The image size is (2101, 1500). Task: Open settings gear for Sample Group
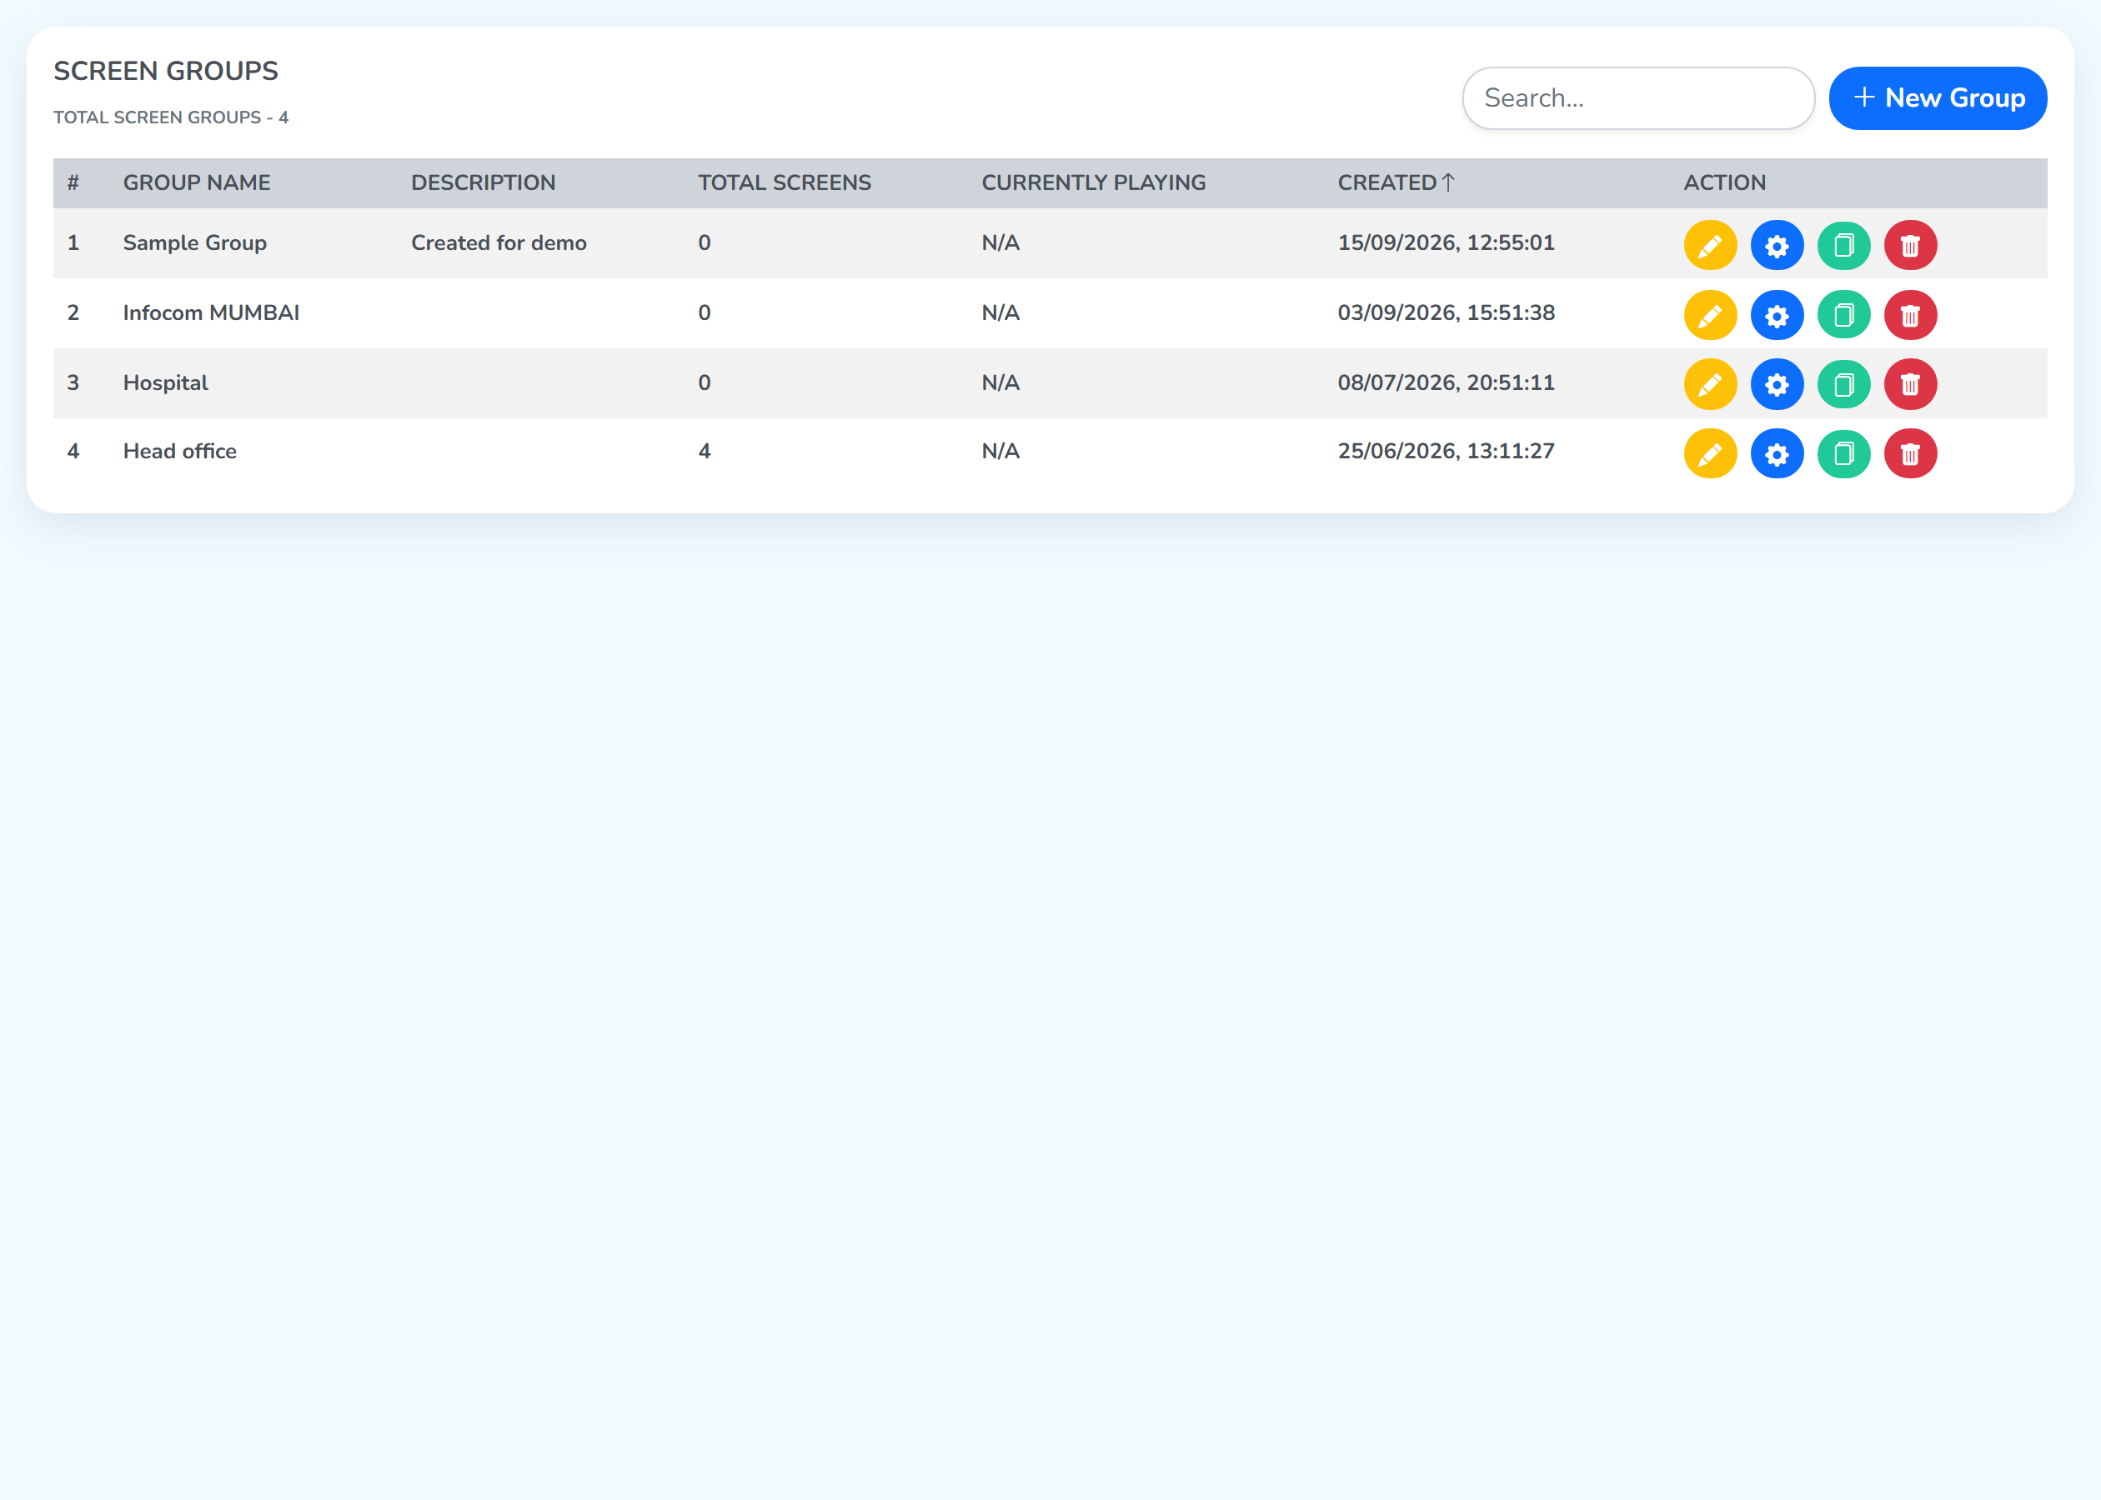1777,246
